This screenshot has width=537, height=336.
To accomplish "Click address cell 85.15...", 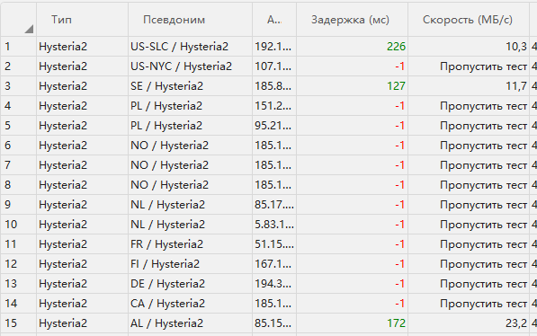I will pyautogui.click(x=273, y=323).
